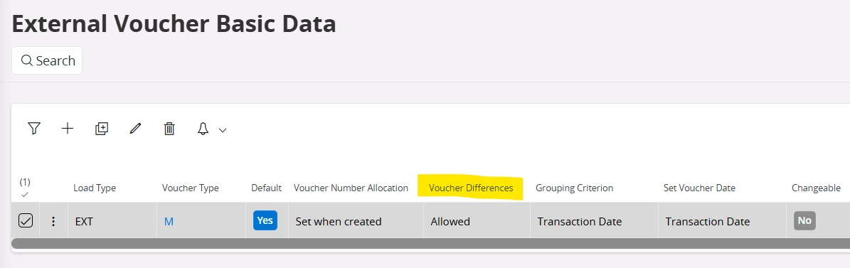850x268 pixels.
Task: Toggle select-all checkmark in header
Action: (25, 195)
